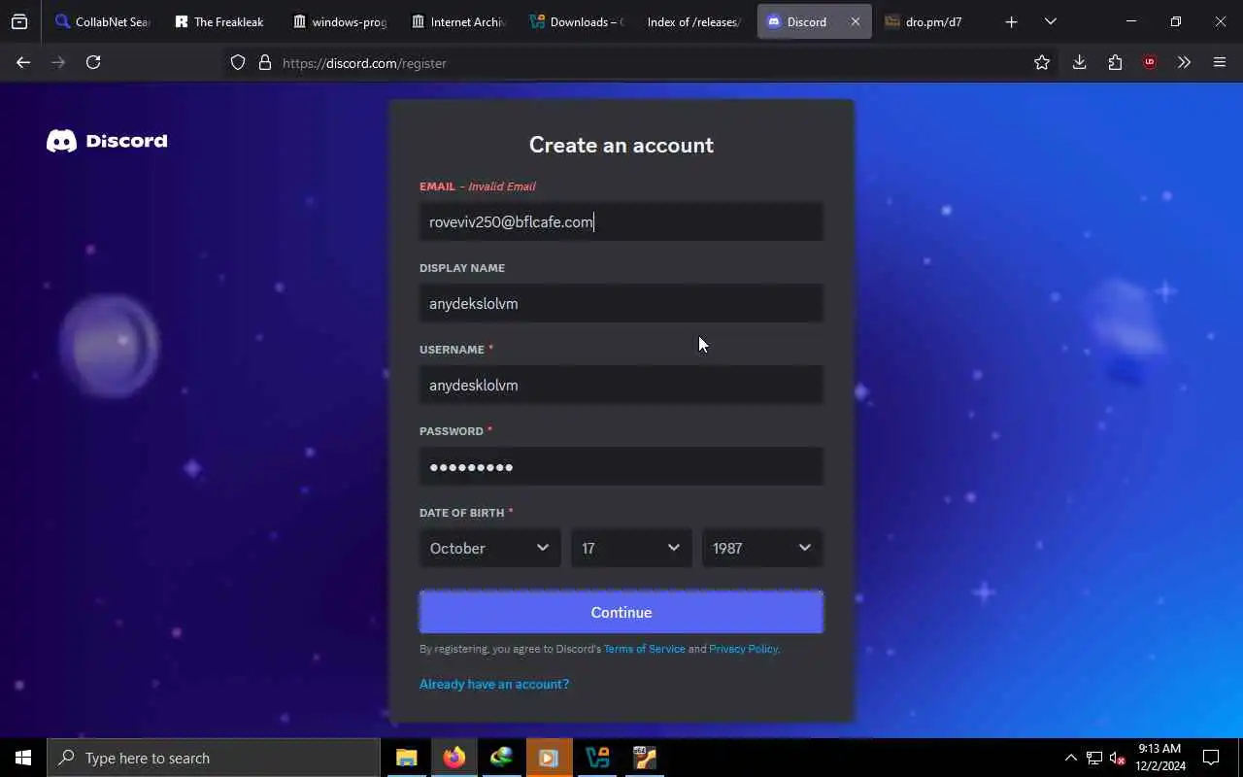The height and width of the screenshot is (777, 1243).
Task: Click the Firefox back arrow
Action: [23, 62]
